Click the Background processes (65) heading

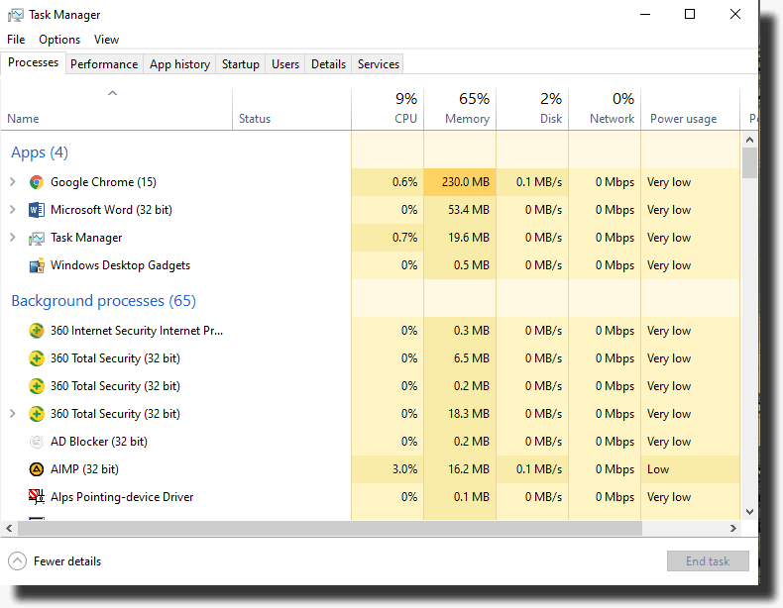[x=103, y=301]
